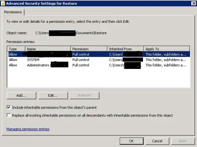Click the Apply To value in the SYSTEM row
Image resolution: width=197 pixels, height=147 pixels.
point(166,60)
